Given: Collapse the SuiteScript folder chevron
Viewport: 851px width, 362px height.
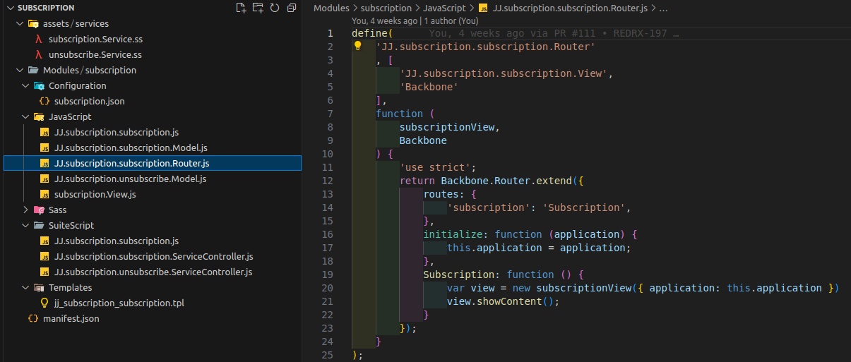Looking at the screenshot, I should click(x=26, y=226).
